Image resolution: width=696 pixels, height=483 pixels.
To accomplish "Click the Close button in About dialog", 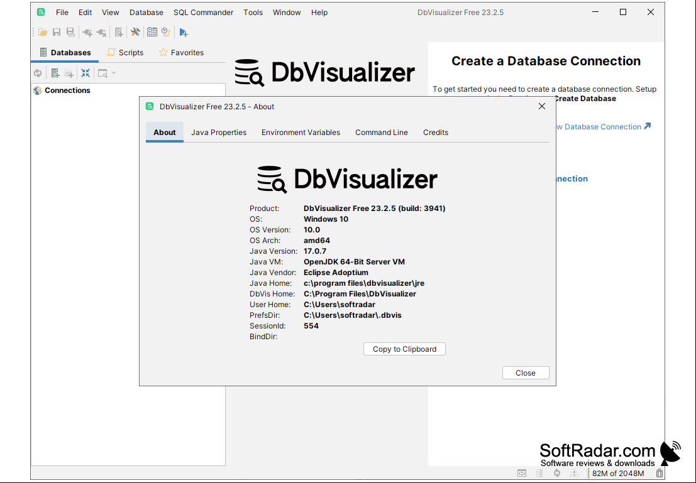I will click(x=526, y=373).
